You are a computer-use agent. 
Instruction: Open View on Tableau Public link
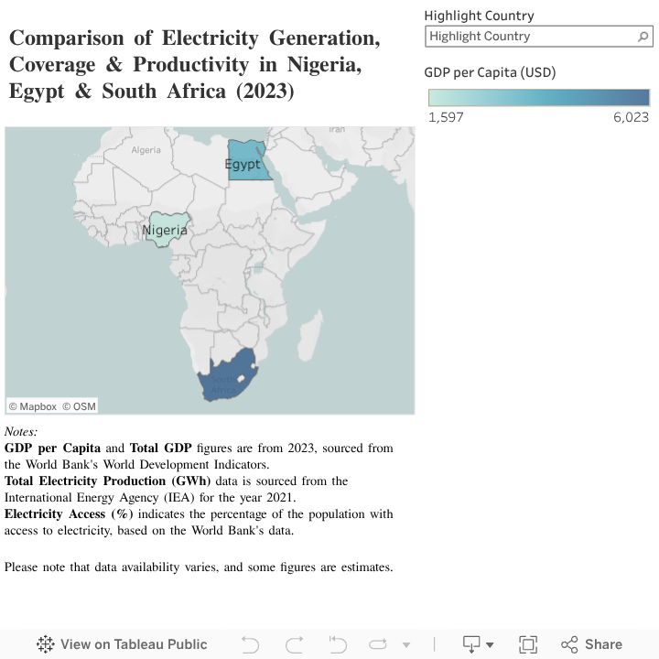134,644
